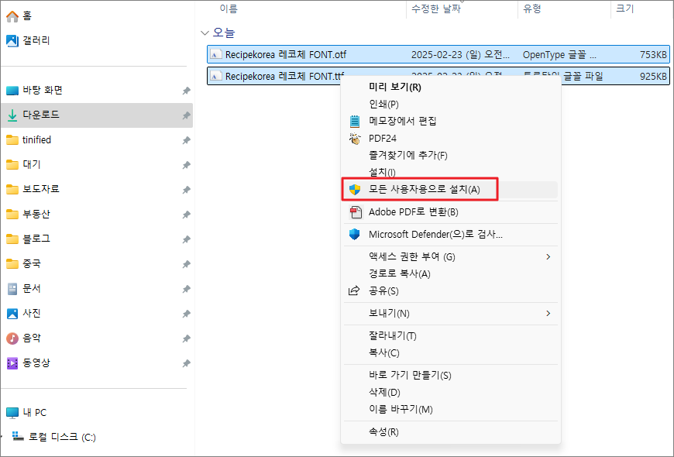
Task: Expand the 보내기(N) submenu arrow
Action: point(548,313)
